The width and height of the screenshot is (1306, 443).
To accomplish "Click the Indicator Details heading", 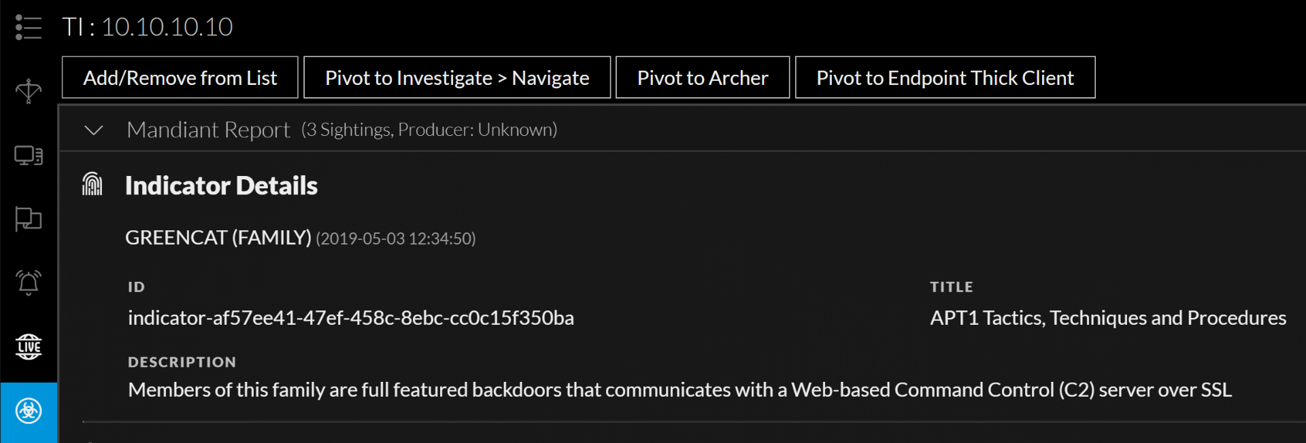I will pyautogui.click(x=221, y=185).
